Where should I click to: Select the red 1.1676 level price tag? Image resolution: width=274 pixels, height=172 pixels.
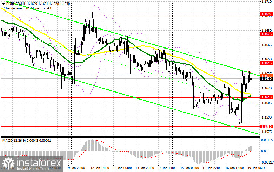(266, 34)
